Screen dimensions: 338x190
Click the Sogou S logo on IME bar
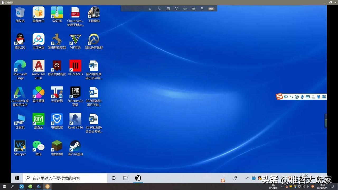pos(279,97)
